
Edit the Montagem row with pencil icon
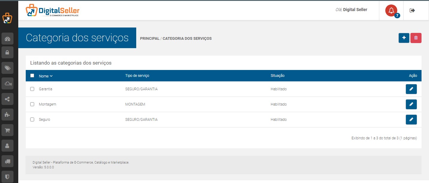(x=411, y=104)
